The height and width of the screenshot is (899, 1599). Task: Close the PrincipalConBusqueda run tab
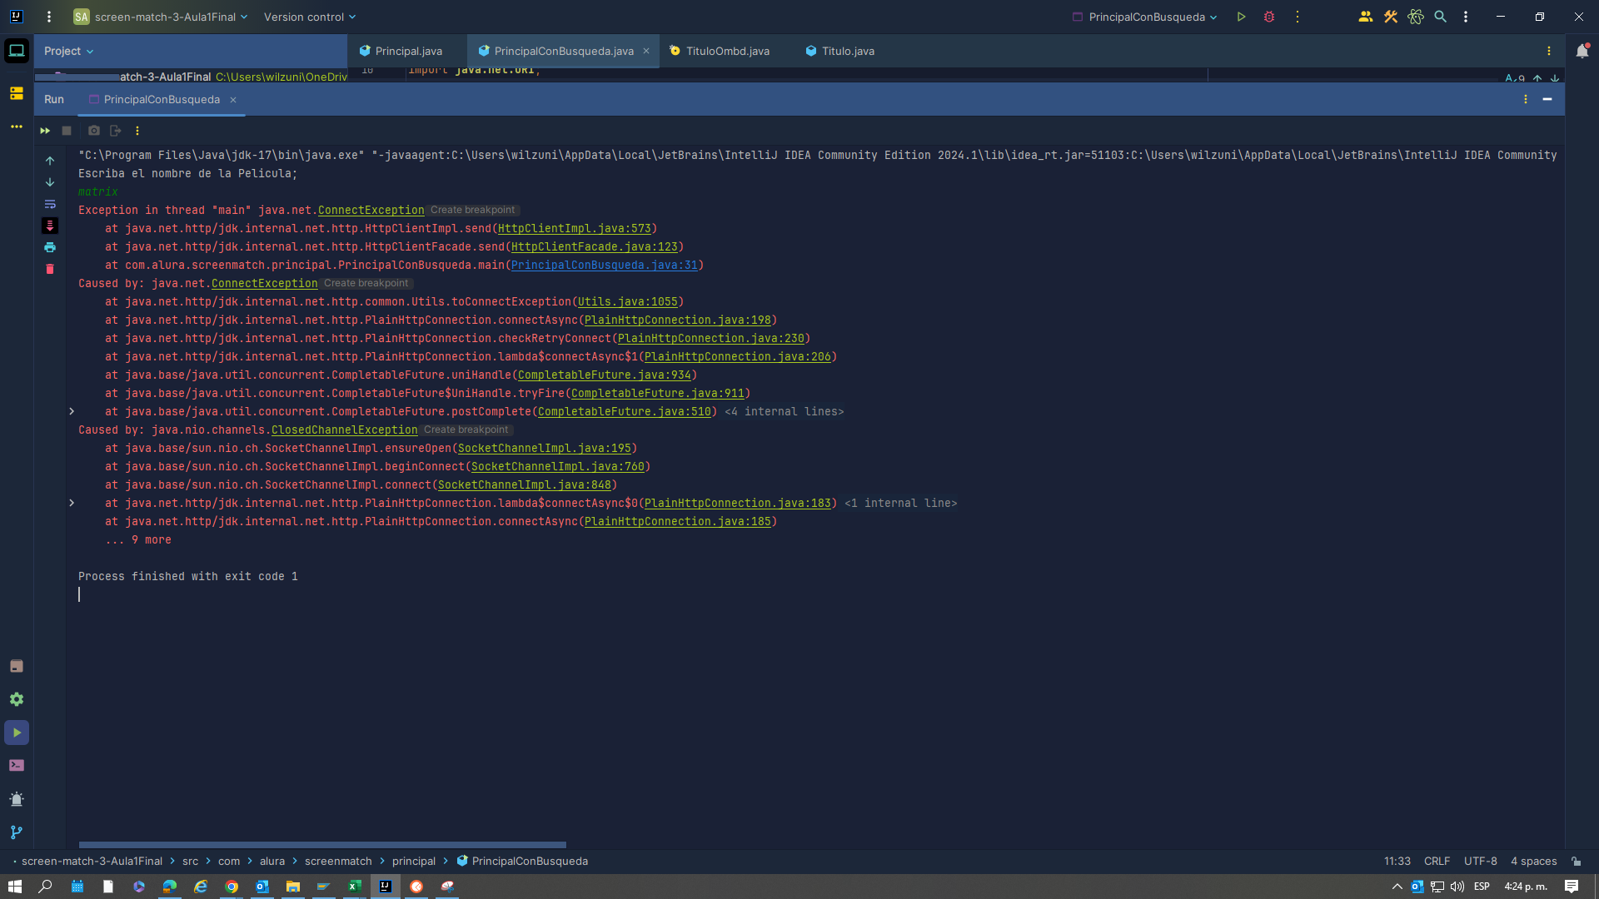click(x=233, y=100)
